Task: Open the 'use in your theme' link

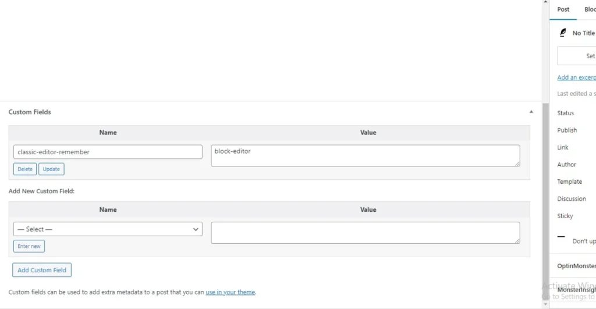Action: (x=230, y=292)
